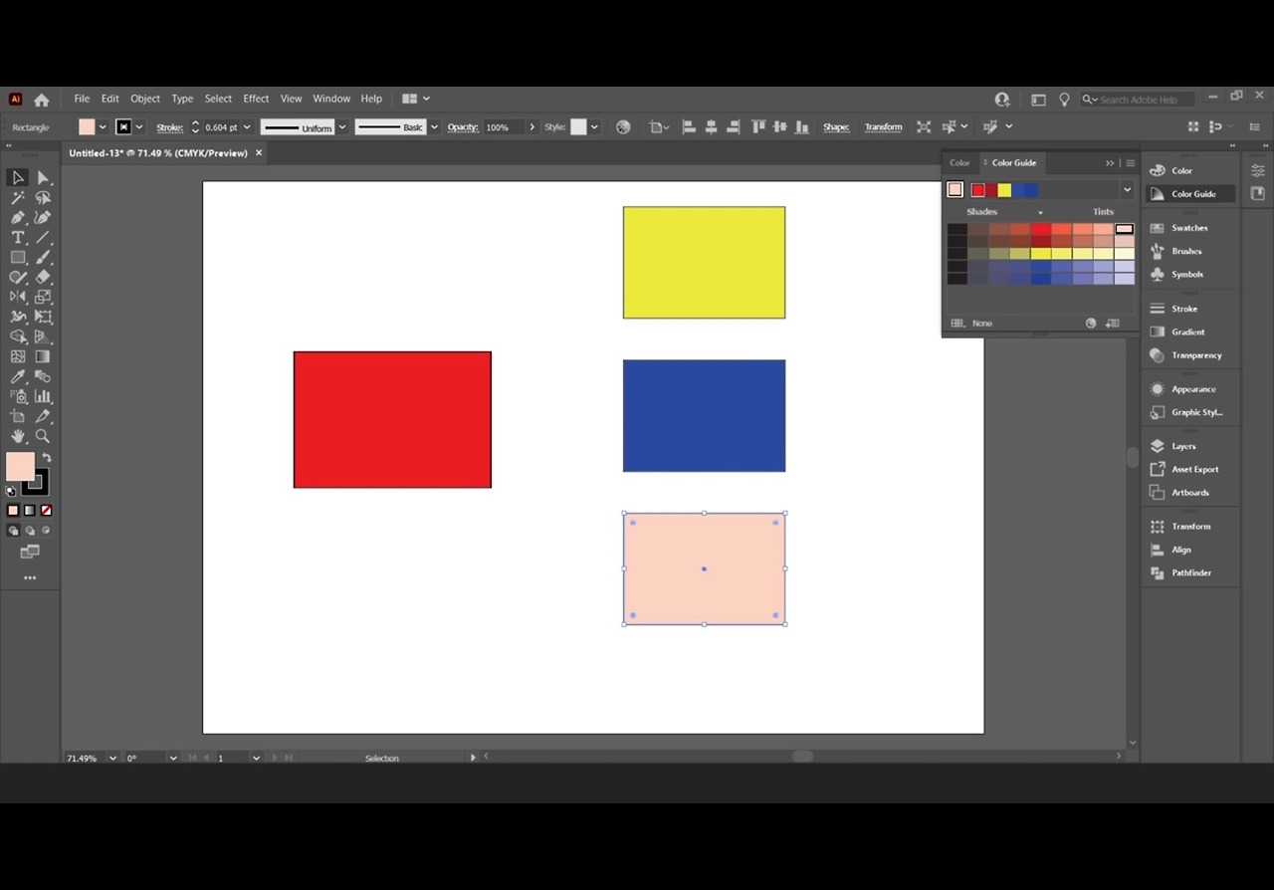
Task: Select the red rectangle on the artboard
Action: pyautogui.click(x=392, y=419)
